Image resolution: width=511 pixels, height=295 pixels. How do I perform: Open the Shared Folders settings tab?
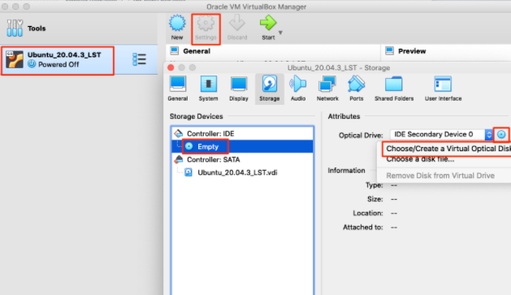click(x=394, y=89)
